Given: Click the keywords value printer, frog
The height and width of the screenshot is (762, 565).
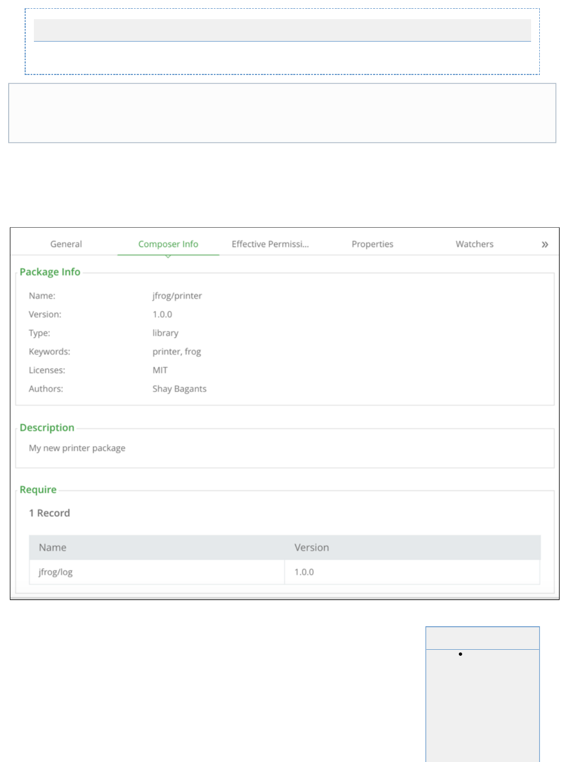Looking at the screenshot, I should point(177,351).
